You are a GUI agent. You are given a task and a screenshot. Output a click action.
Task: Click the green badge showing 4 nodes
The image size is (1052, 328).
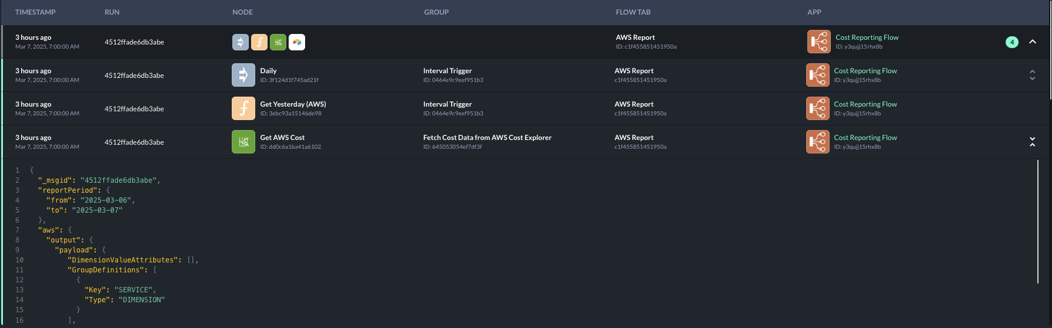[x=1012, y=42]
